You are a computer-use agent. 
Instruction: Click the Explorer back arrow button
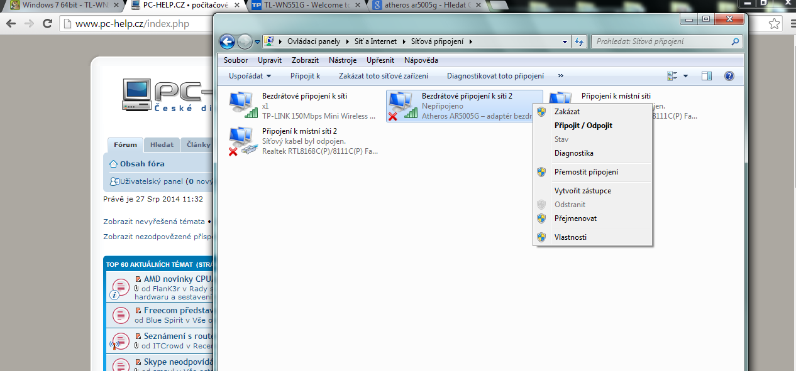pos(227,41)
